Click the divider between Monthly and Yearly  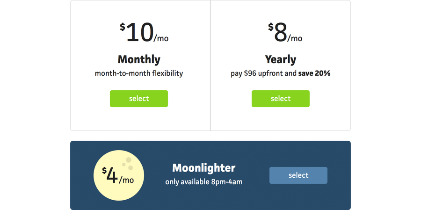[210, 65]
